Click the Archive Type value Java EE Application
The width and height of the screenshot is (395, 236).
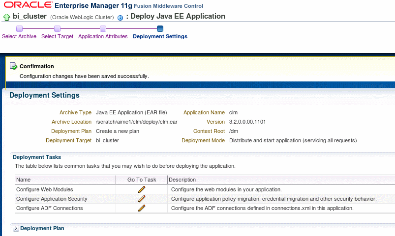click(x=131, y=112)
